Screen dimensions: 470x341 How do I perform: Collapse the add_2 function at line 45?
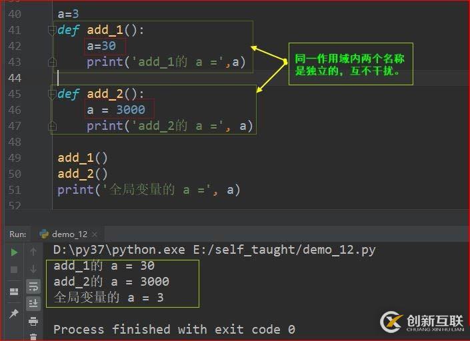(52, 94)
